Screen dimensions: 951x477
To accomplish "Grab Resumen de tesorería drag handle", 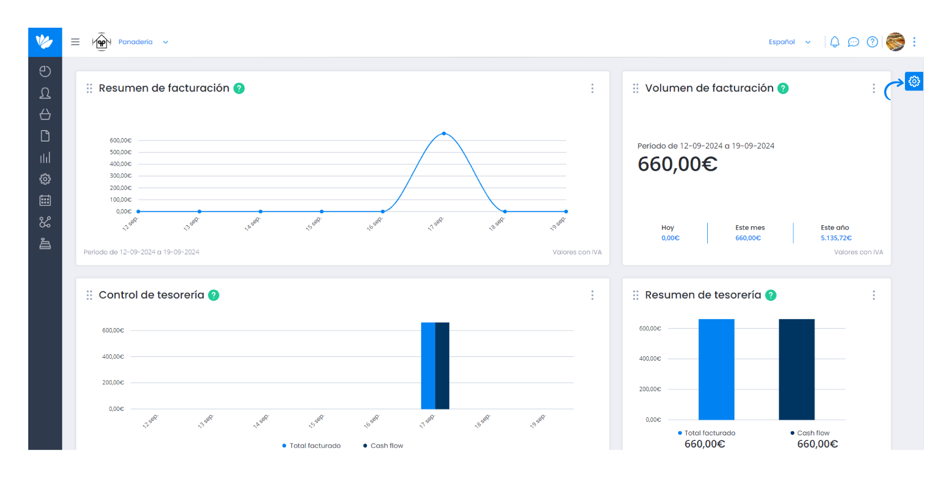I will (x=635, y=295).
